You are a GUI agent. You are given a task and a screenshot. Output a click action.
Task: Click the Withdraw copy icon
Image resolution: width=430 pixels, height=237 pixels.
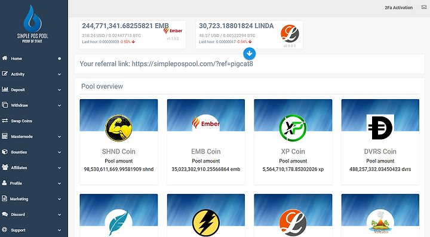(x=5, y=105)
